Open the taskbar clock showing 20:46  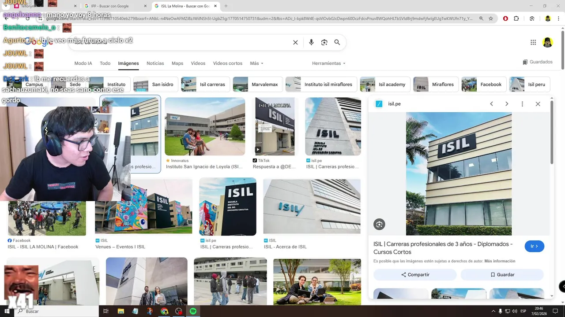point(539,311)
